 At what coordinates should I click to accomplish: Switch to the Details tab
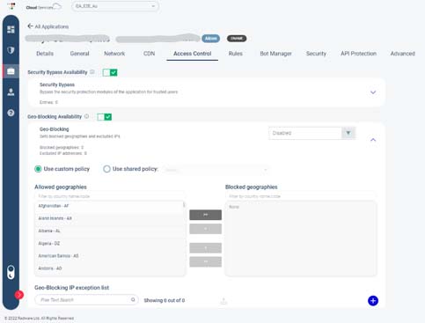coord(45,54)
